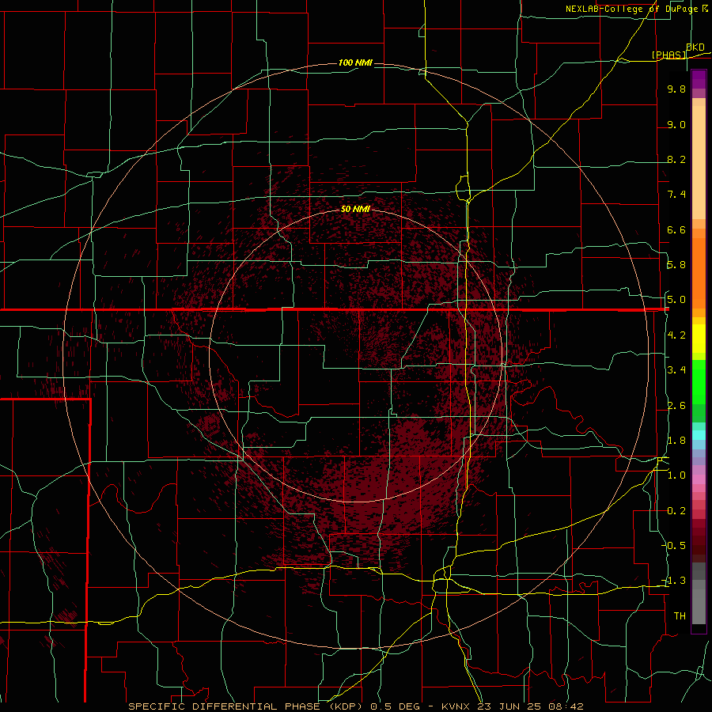
Task: Click the 0.2 value on the color scale
Action: coord(676,511)
